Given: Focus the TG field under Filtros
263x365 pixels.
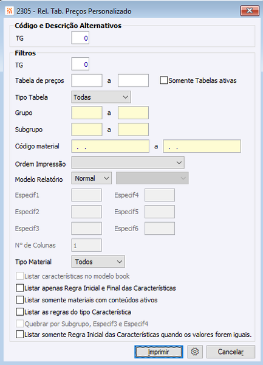Looking at the screenshot, I should pyautogui.click(x=80, y=64).
